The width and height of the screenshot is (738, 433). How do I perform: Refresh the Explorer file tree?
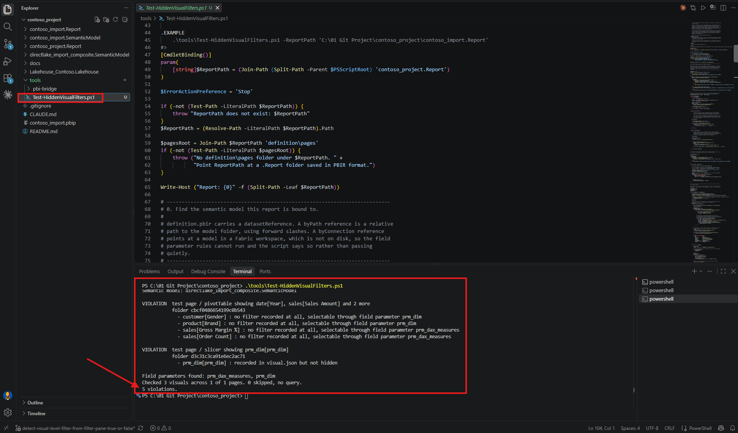115,19
